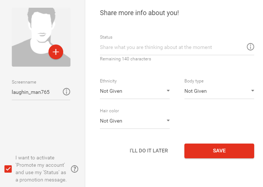Click the 'Remaining 140 characters' counter

tap(126, 59)
